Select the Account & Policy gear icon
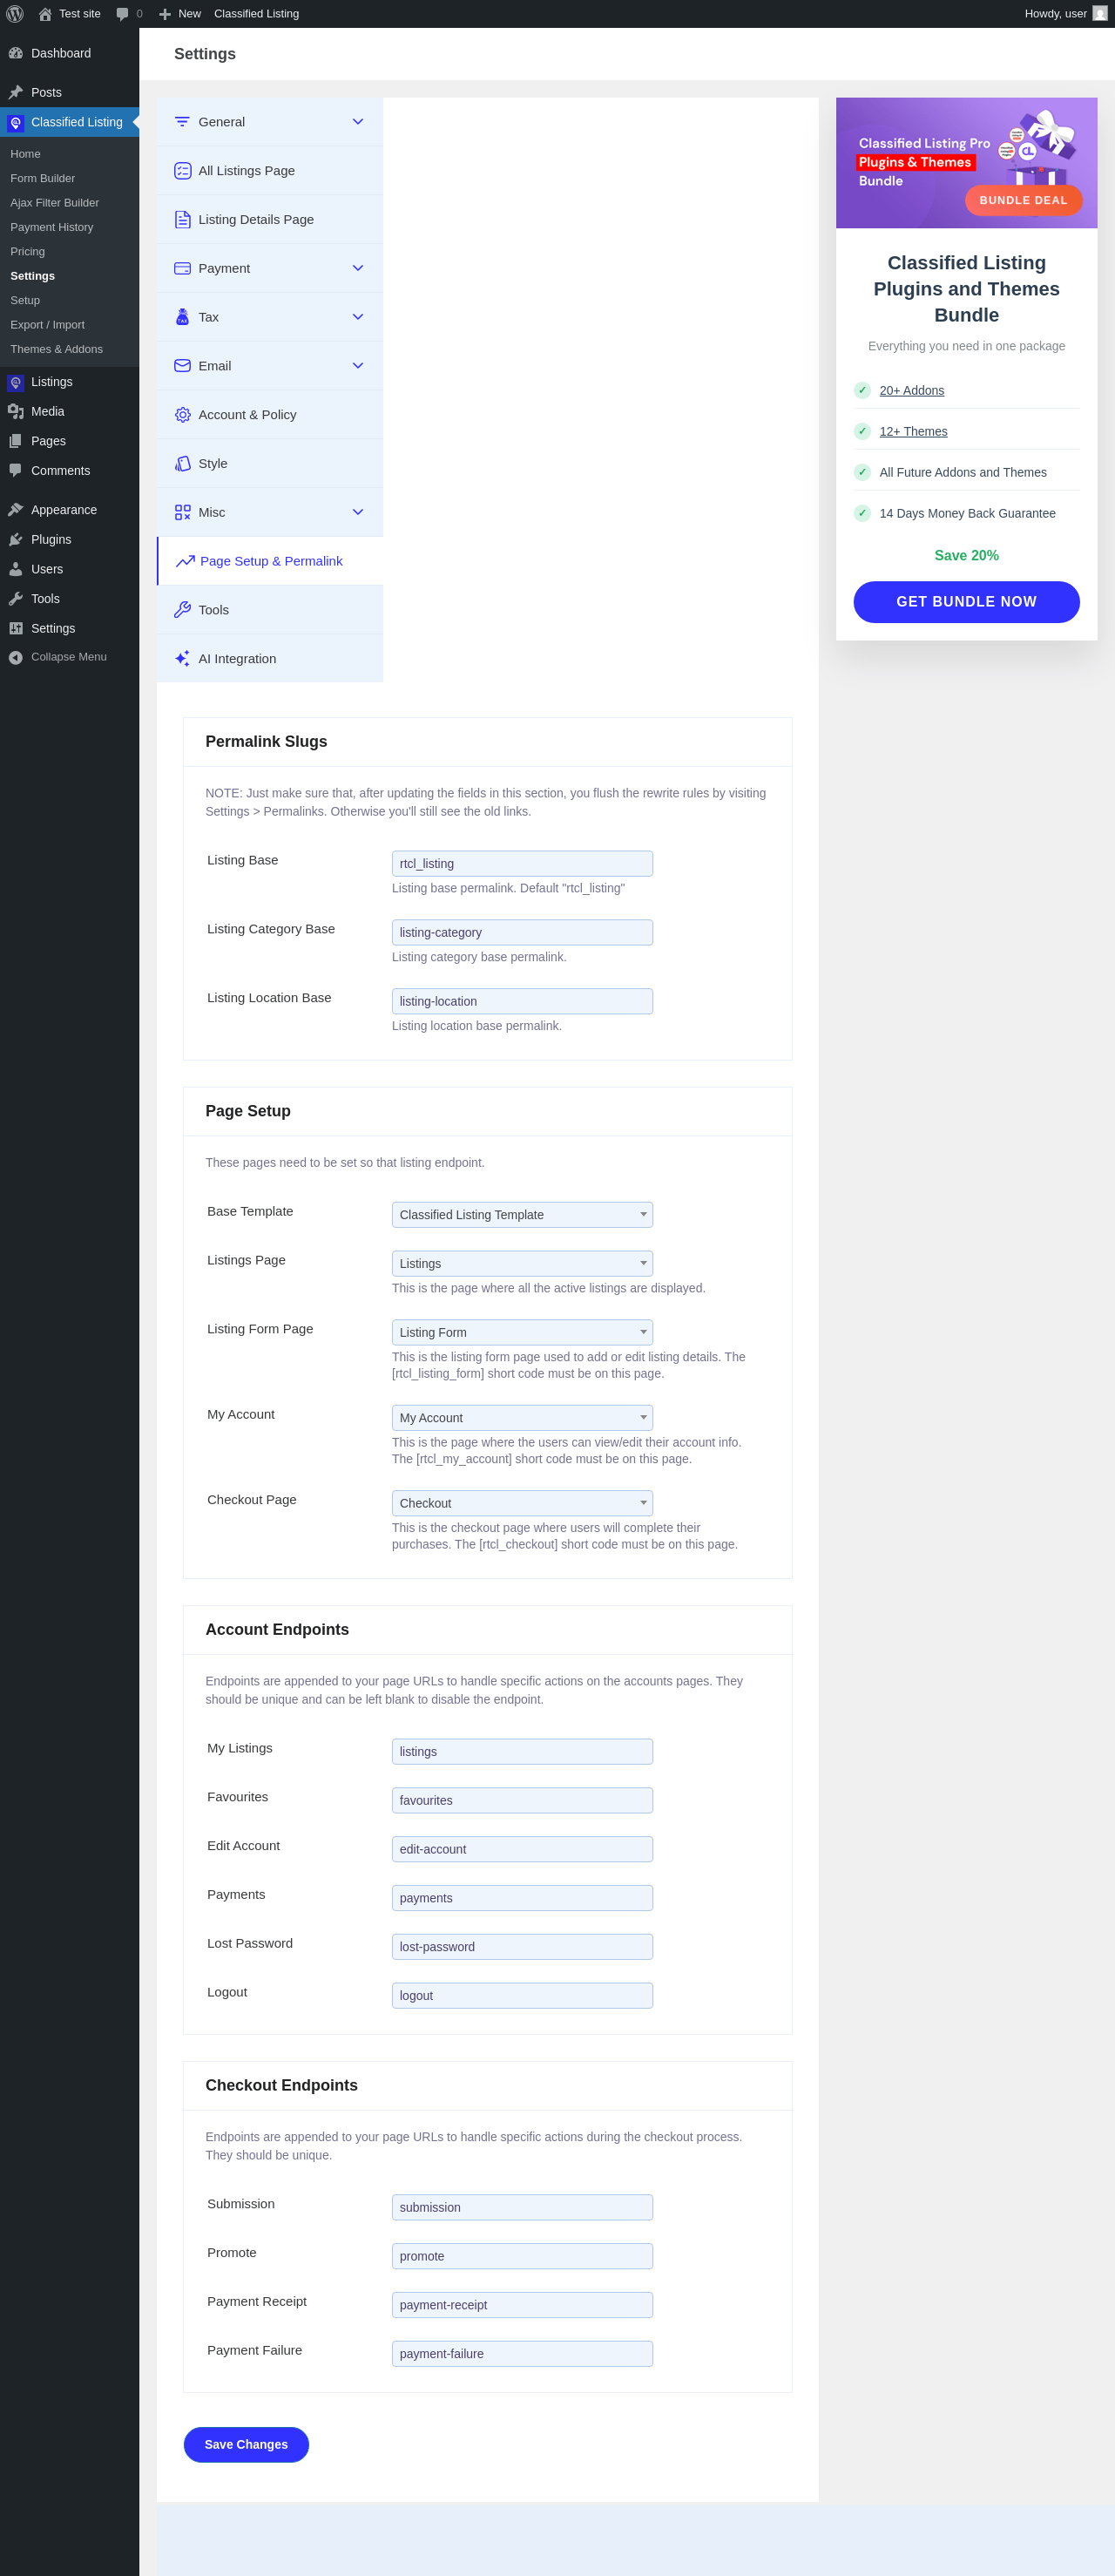This screenshot has width=1115, height=2576. [x=182, y=414]
